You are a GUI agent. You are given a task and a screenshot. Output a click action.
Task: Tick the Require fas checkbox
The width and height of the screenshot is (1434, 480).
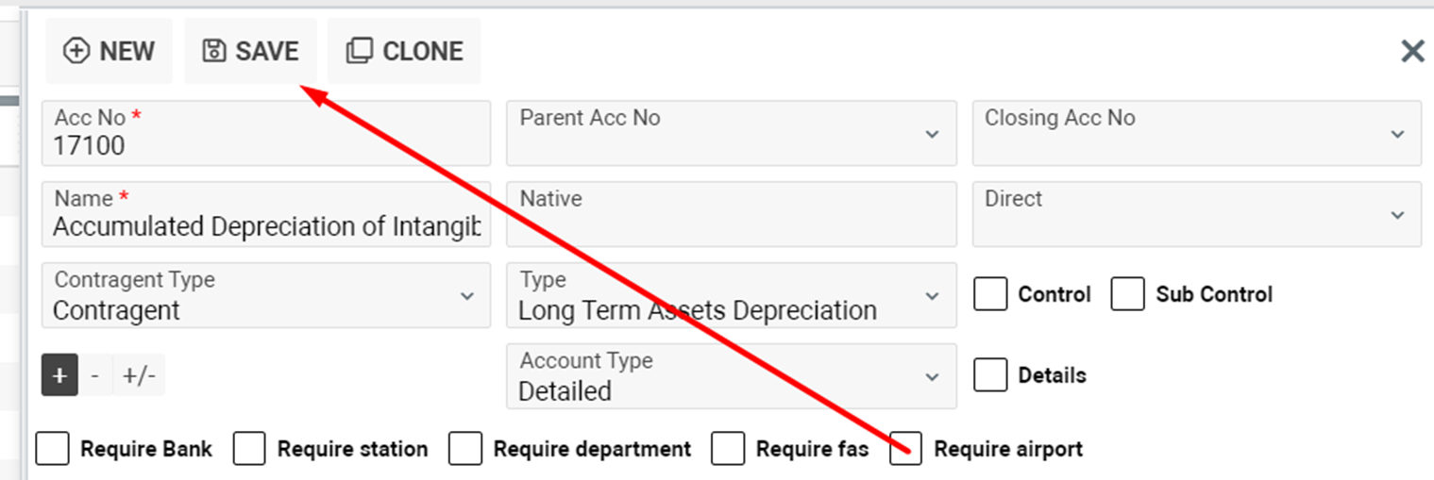[x=728, y=449]
